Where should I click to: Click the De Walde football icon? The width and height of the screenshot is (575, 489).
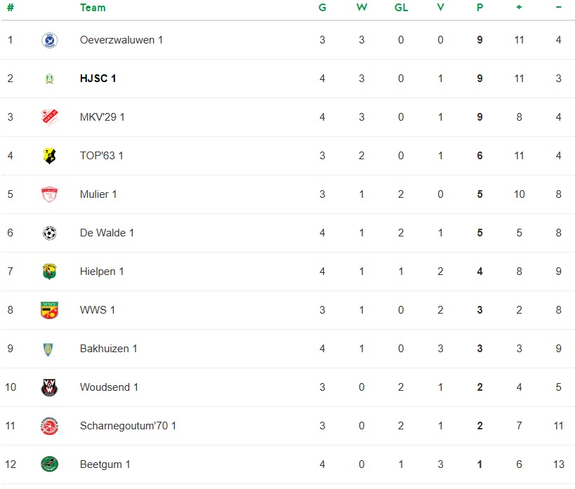tap(49, 233)
